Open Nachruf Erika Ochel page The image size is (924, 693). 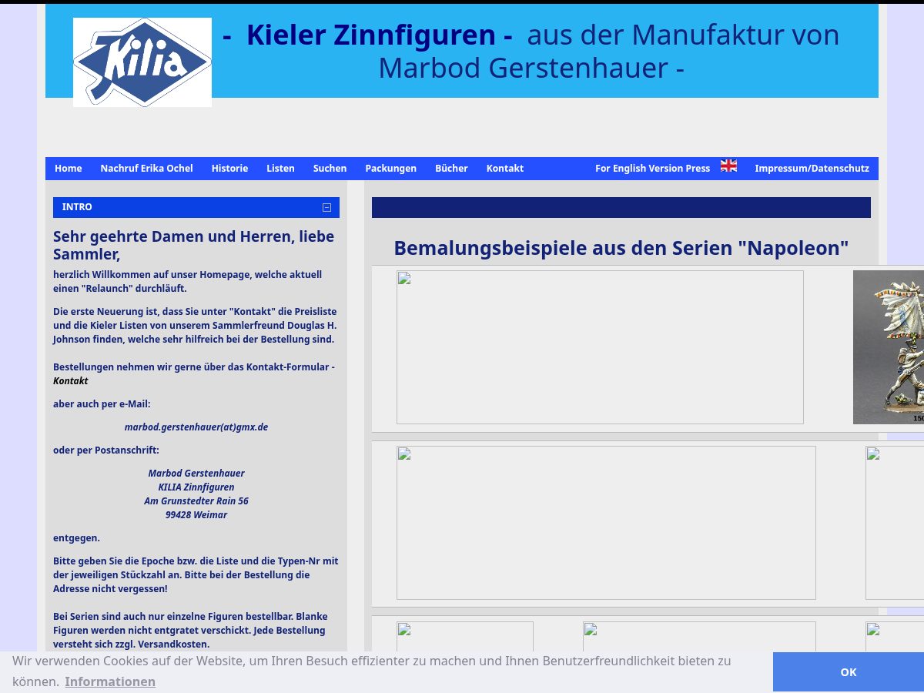147,168
